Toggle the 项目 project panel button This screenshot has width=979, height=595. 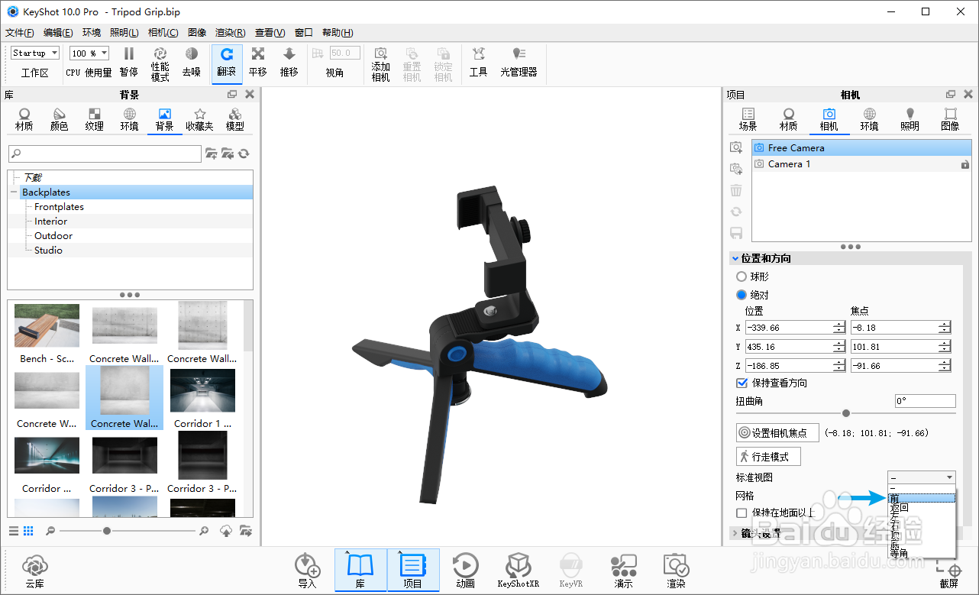(x=412, y=571)
